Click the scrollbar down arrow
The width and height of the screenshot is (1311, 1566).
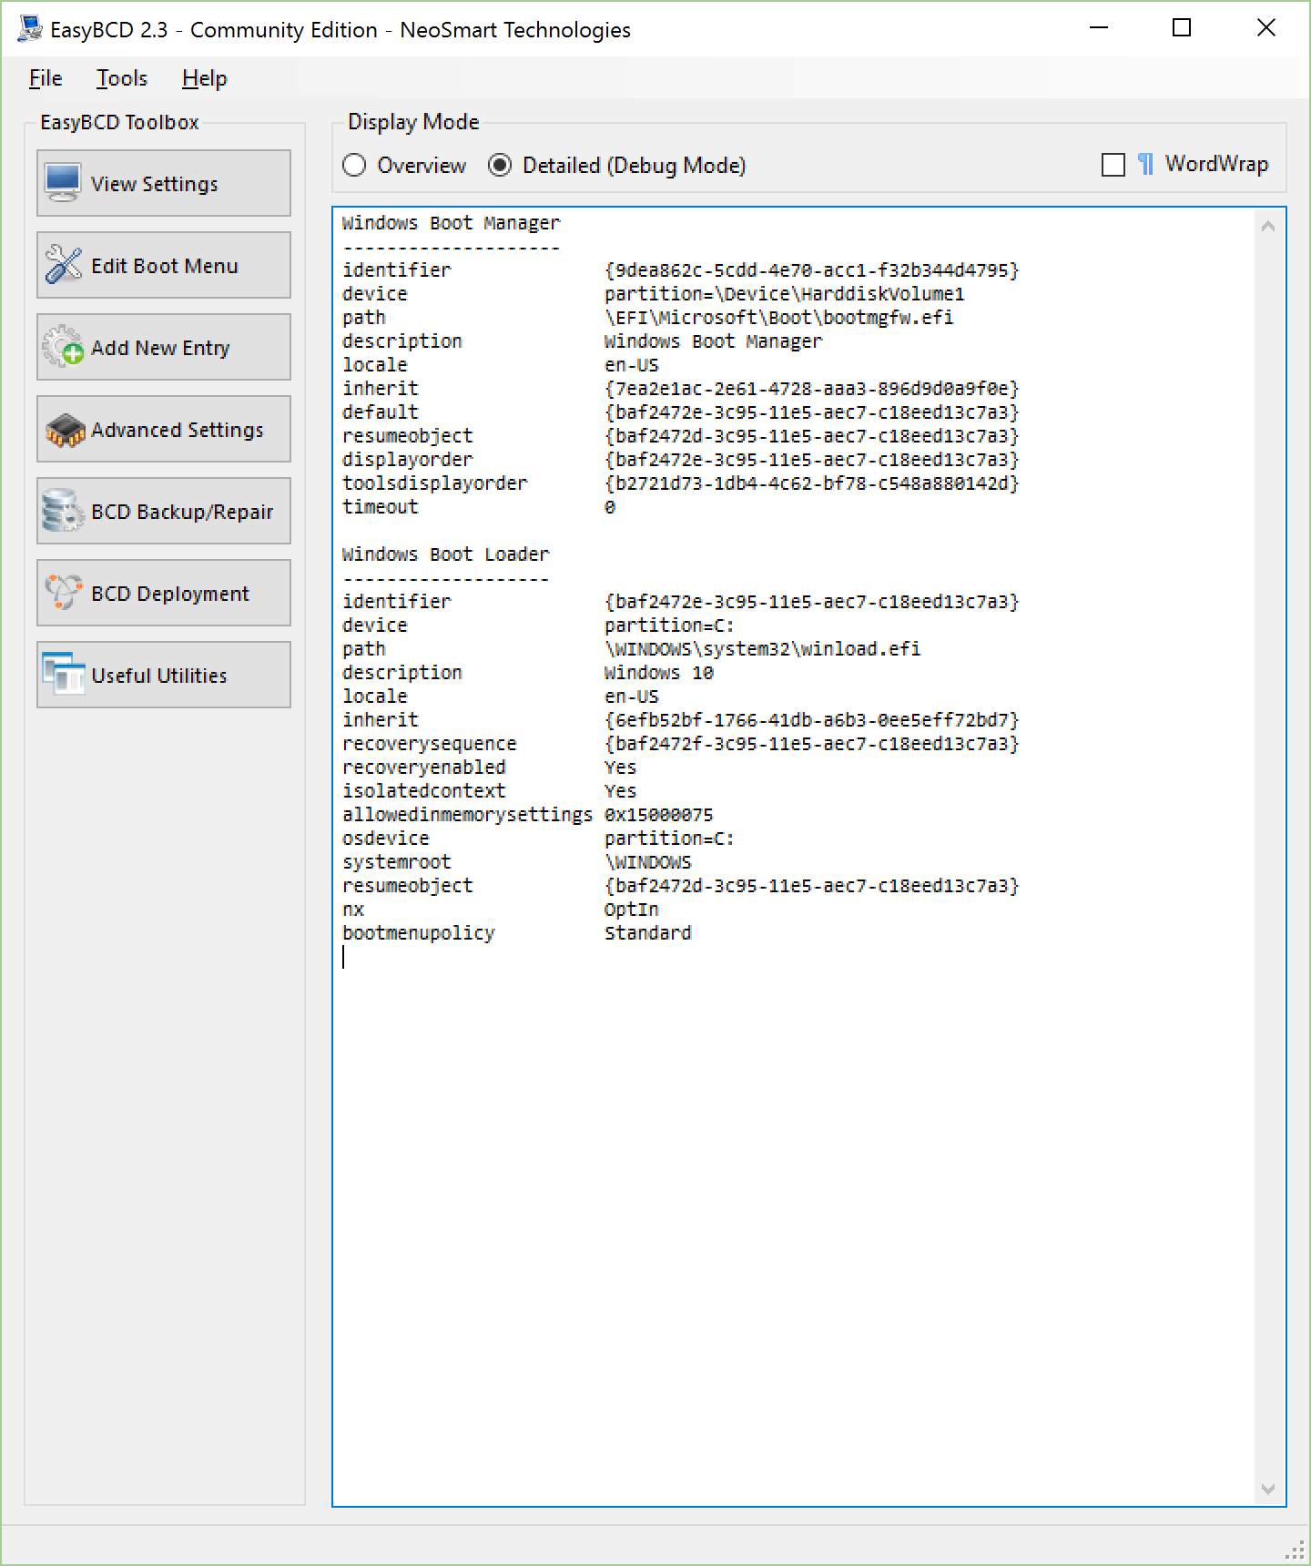(x=1268, y=1490)
